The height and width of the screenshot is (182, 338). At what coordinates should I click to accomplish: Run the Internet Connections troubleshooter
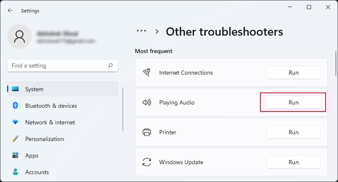click(x=293, y=73)
